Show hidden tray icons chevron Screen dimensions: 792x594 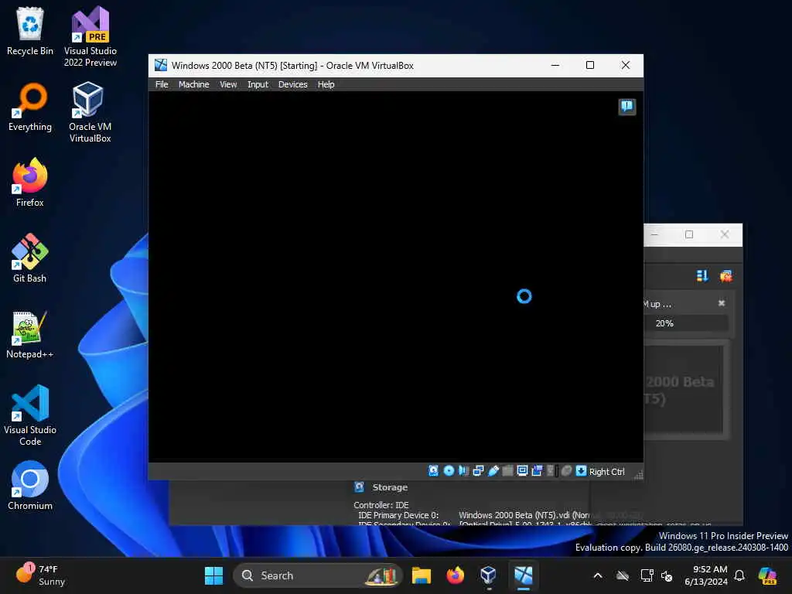(598, 575)
